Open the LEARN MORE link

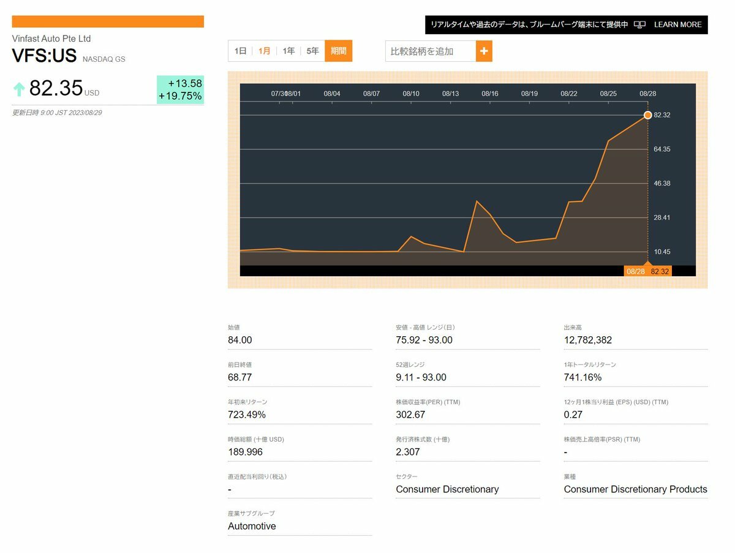tap(678, 24)
